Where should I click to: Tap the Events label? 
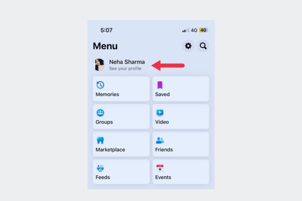tap(163, 177)
